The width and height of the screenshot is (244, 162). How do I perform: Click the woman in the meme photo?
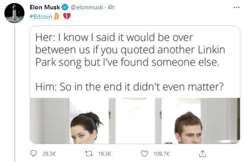(85, 128)
